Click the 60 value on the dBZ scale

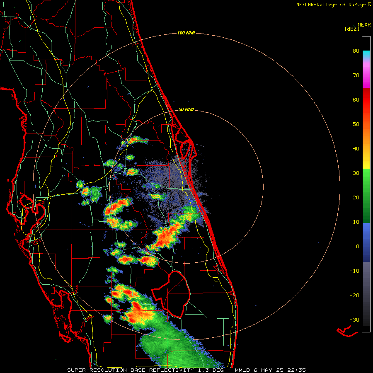(x=356, y=99)
